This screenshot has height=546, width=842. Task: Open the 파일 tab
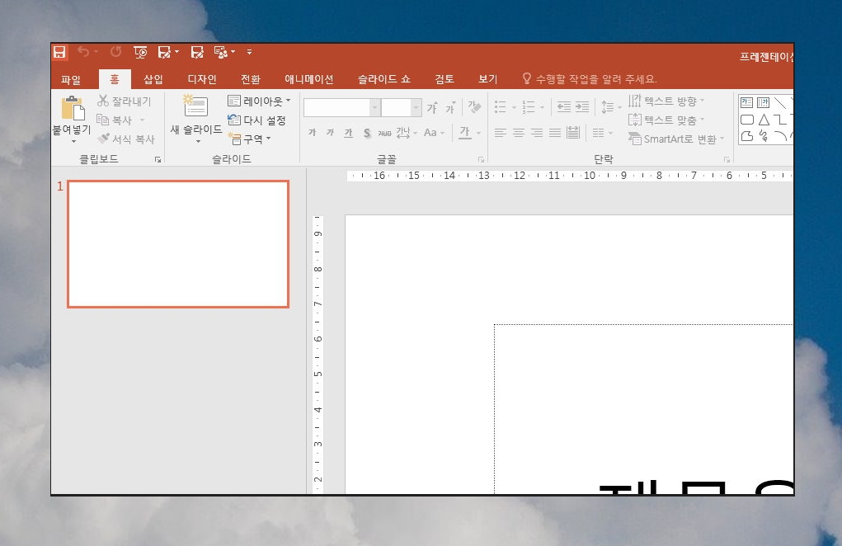click(70, 79)
